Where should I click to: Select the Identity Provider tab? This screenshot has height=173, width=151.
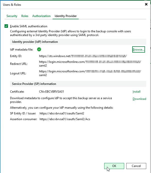pos(66,16)
